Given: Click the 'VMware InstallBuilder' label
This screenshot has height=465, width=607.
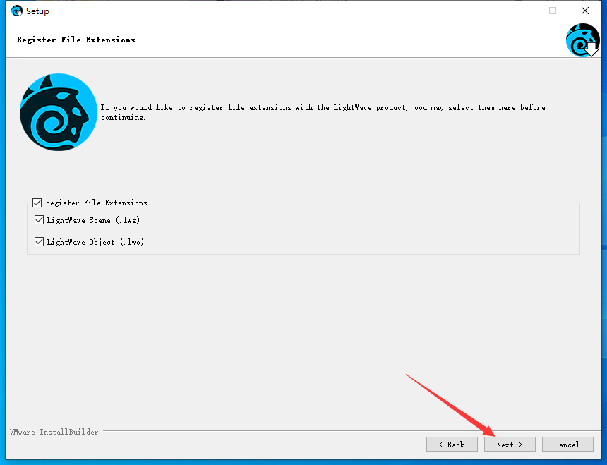Looking at the screenshot, I should point(54,432).
